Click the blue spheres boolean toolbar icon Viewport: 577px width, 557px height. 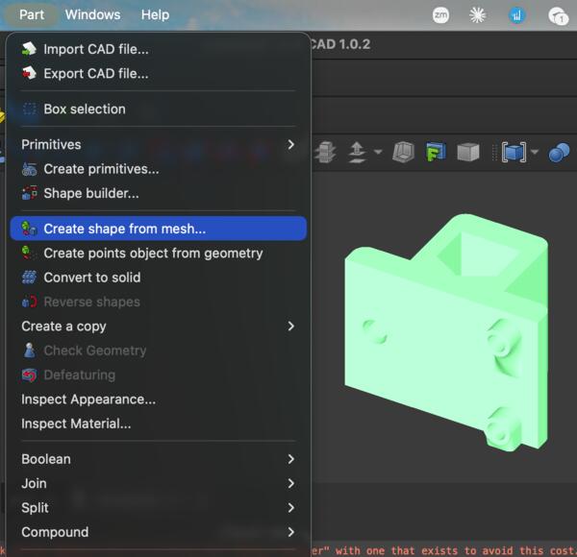(x=559, y=152)
